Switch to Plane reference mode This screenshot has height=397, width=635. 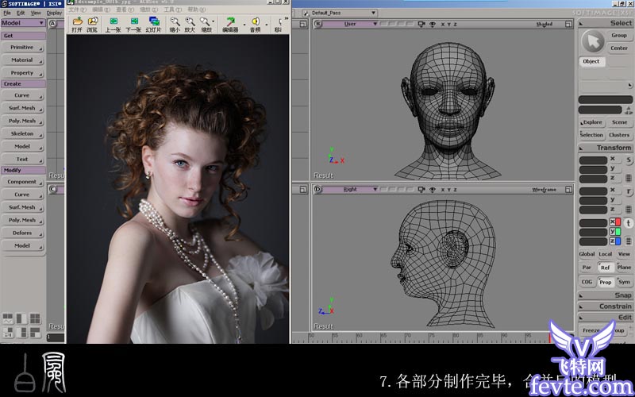click(x=624, y=268)
